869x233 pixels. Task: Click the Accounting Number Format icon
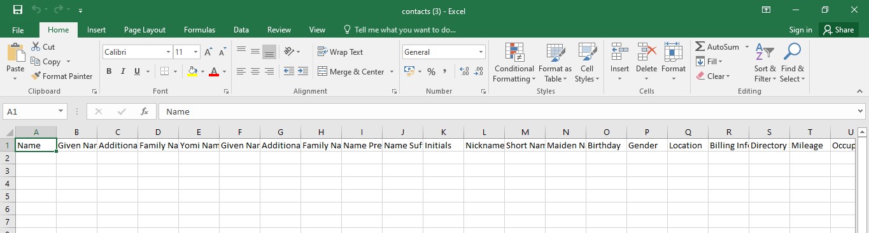coord(409,71)
